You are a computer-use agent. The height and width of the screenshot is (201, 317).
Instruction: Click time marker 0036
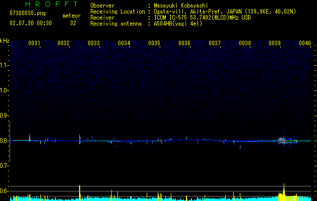pos(184,43)
